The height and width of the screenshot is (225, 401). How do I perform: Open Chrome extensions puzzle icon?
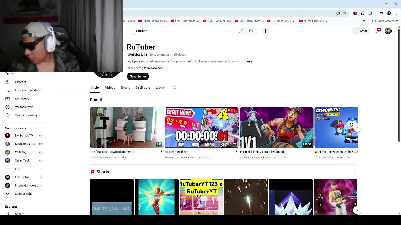[370, 13]
